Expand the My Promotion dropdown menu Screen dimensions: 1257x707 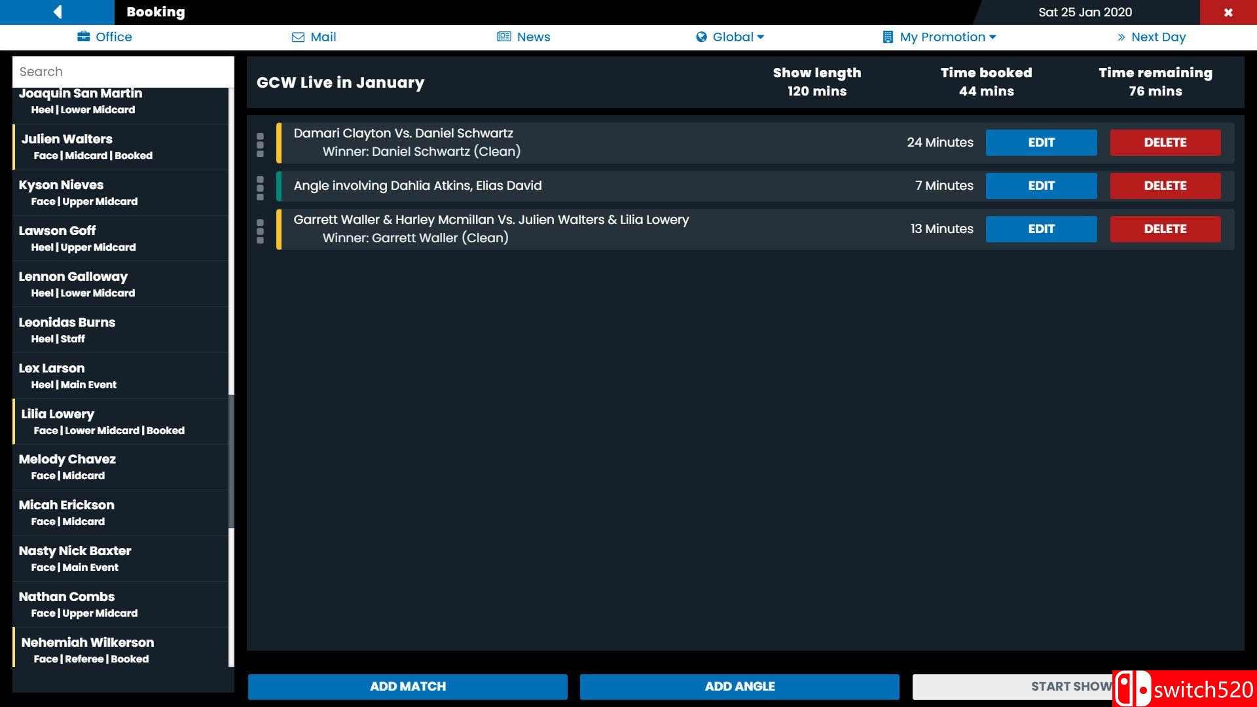point(993,37)
